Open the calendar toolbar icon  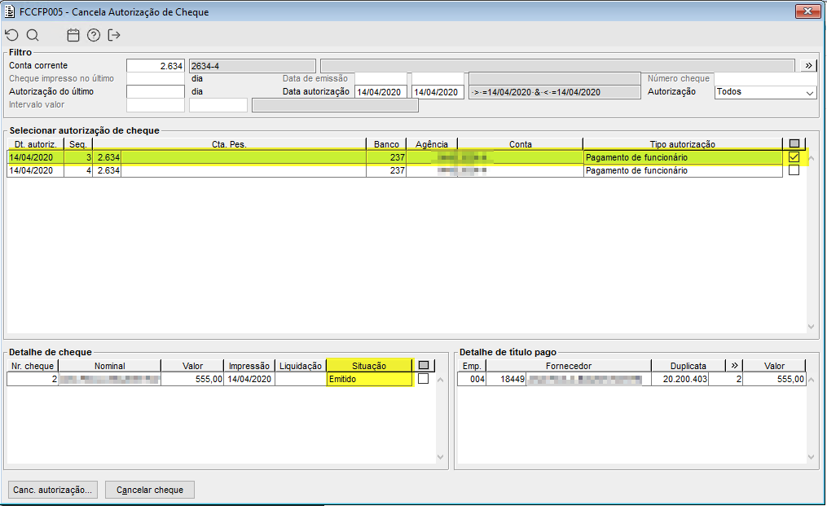(73, 35)
